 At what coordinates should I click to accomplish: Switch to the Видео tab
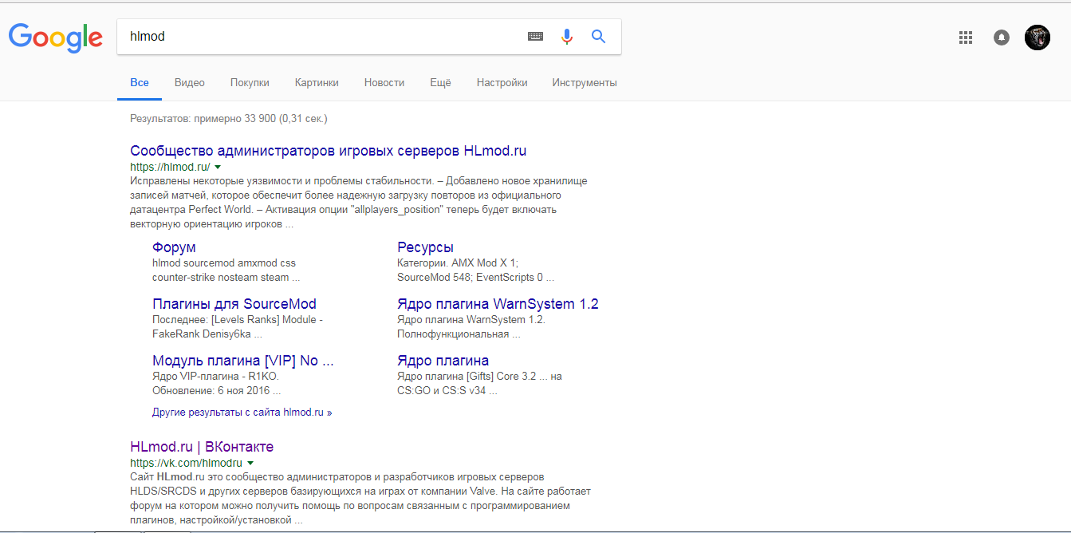tap(190, 82)
